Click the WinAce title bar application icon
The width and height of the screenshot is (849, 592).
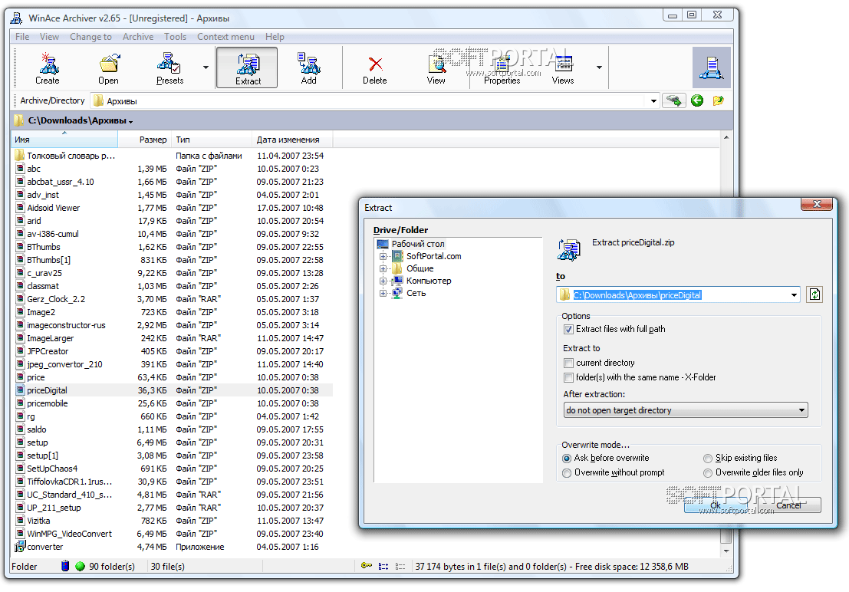tap(17, 18)
